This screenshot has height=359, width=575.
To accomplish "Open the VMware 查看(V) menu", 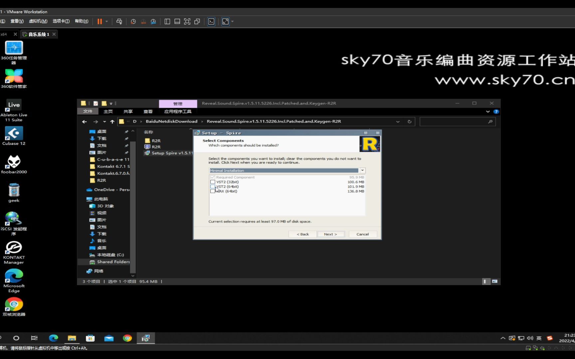I will point(17,21).
